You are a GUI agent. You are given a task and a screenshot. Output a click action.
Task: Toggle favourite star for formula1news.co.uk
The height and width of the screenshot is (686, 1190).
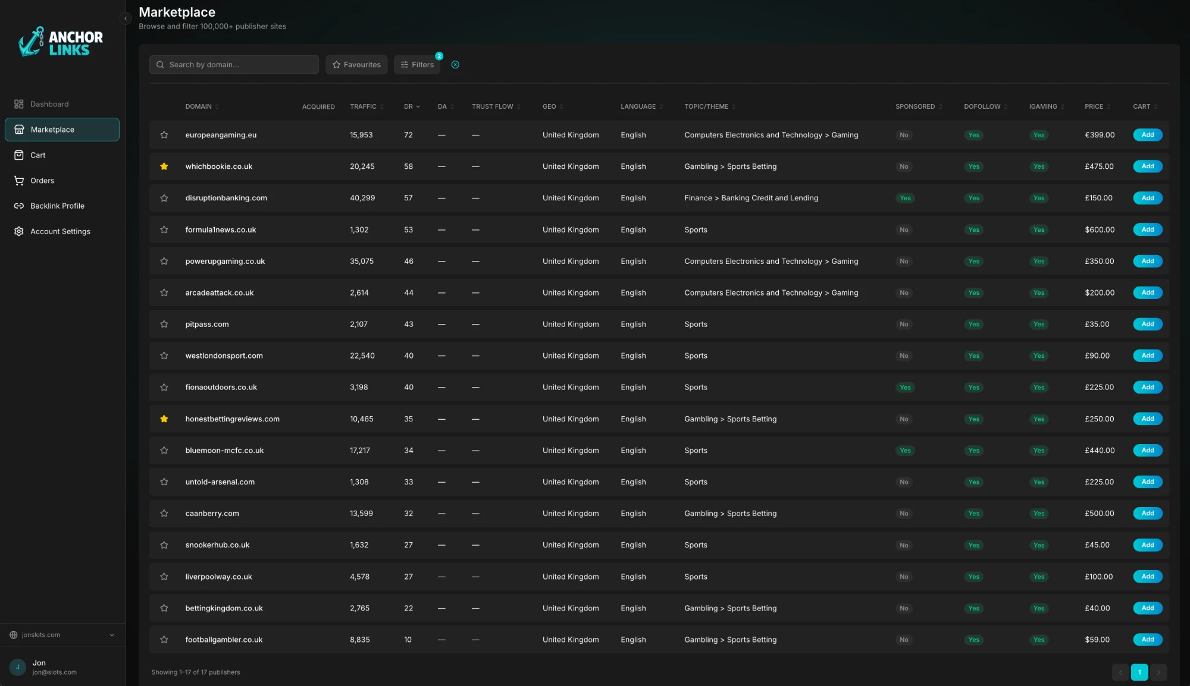(x=164, y=229)
